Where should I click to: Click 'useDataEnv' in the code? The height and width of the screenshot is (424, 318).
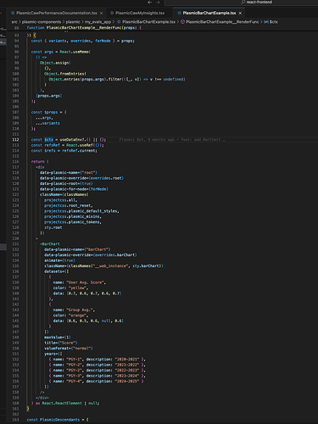point(72,140)
